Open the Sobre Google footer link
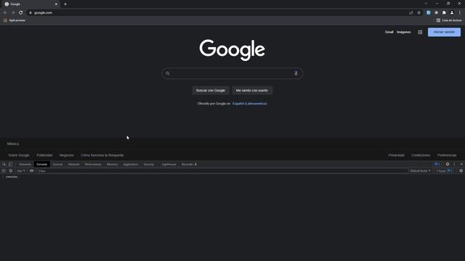The width and height of the screenshot is (465, 261). [19, 155]
